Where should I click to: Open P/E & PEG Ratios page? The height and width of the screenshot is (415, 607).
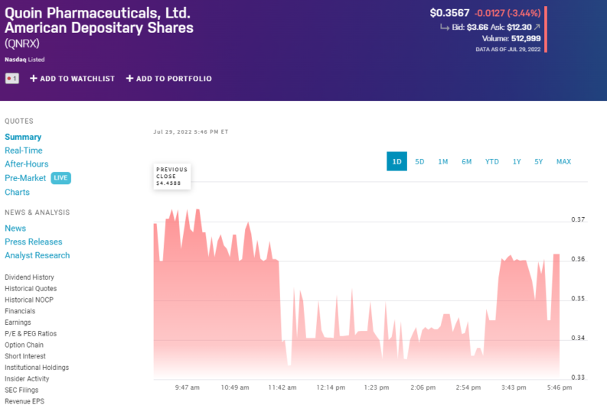pyautogui.click(x=31, y=333)
